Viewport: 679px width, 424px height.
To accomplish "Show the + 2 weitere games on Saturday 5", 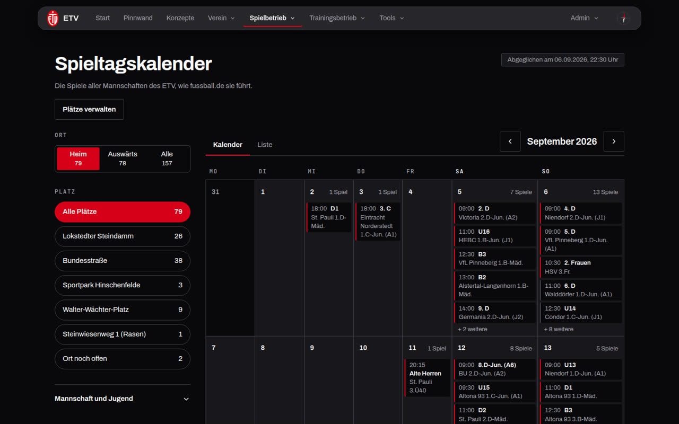I will [x=473, y=329].
